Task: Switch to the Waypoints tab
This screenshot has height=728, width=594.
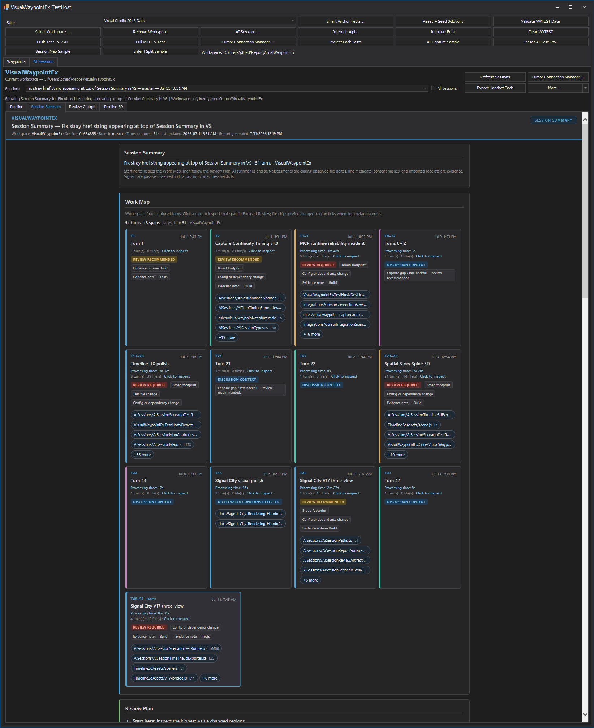Action: click(16, 61)
